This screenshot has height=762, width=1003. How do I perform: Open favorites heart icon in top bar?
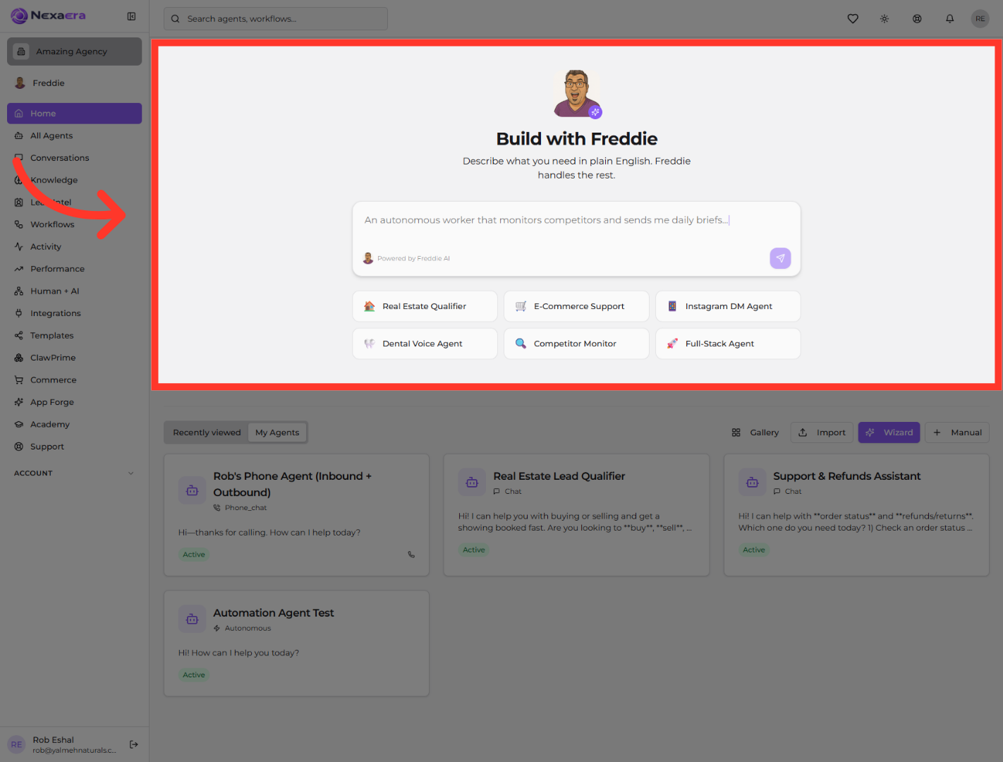(853, 19)
